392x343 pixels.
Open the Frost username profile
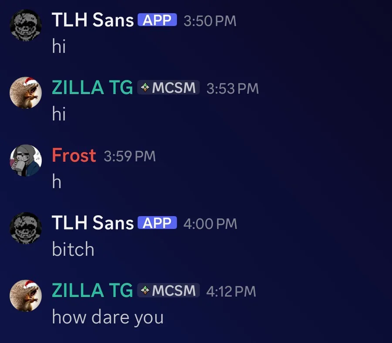[x=74, y=155]
